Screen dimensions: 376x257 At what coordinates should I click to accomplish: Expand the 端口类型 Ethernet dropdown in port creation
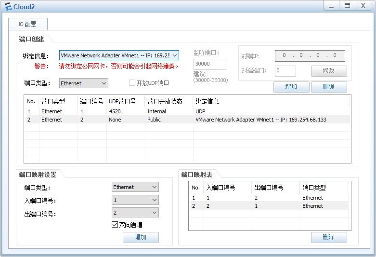[84, 83]
